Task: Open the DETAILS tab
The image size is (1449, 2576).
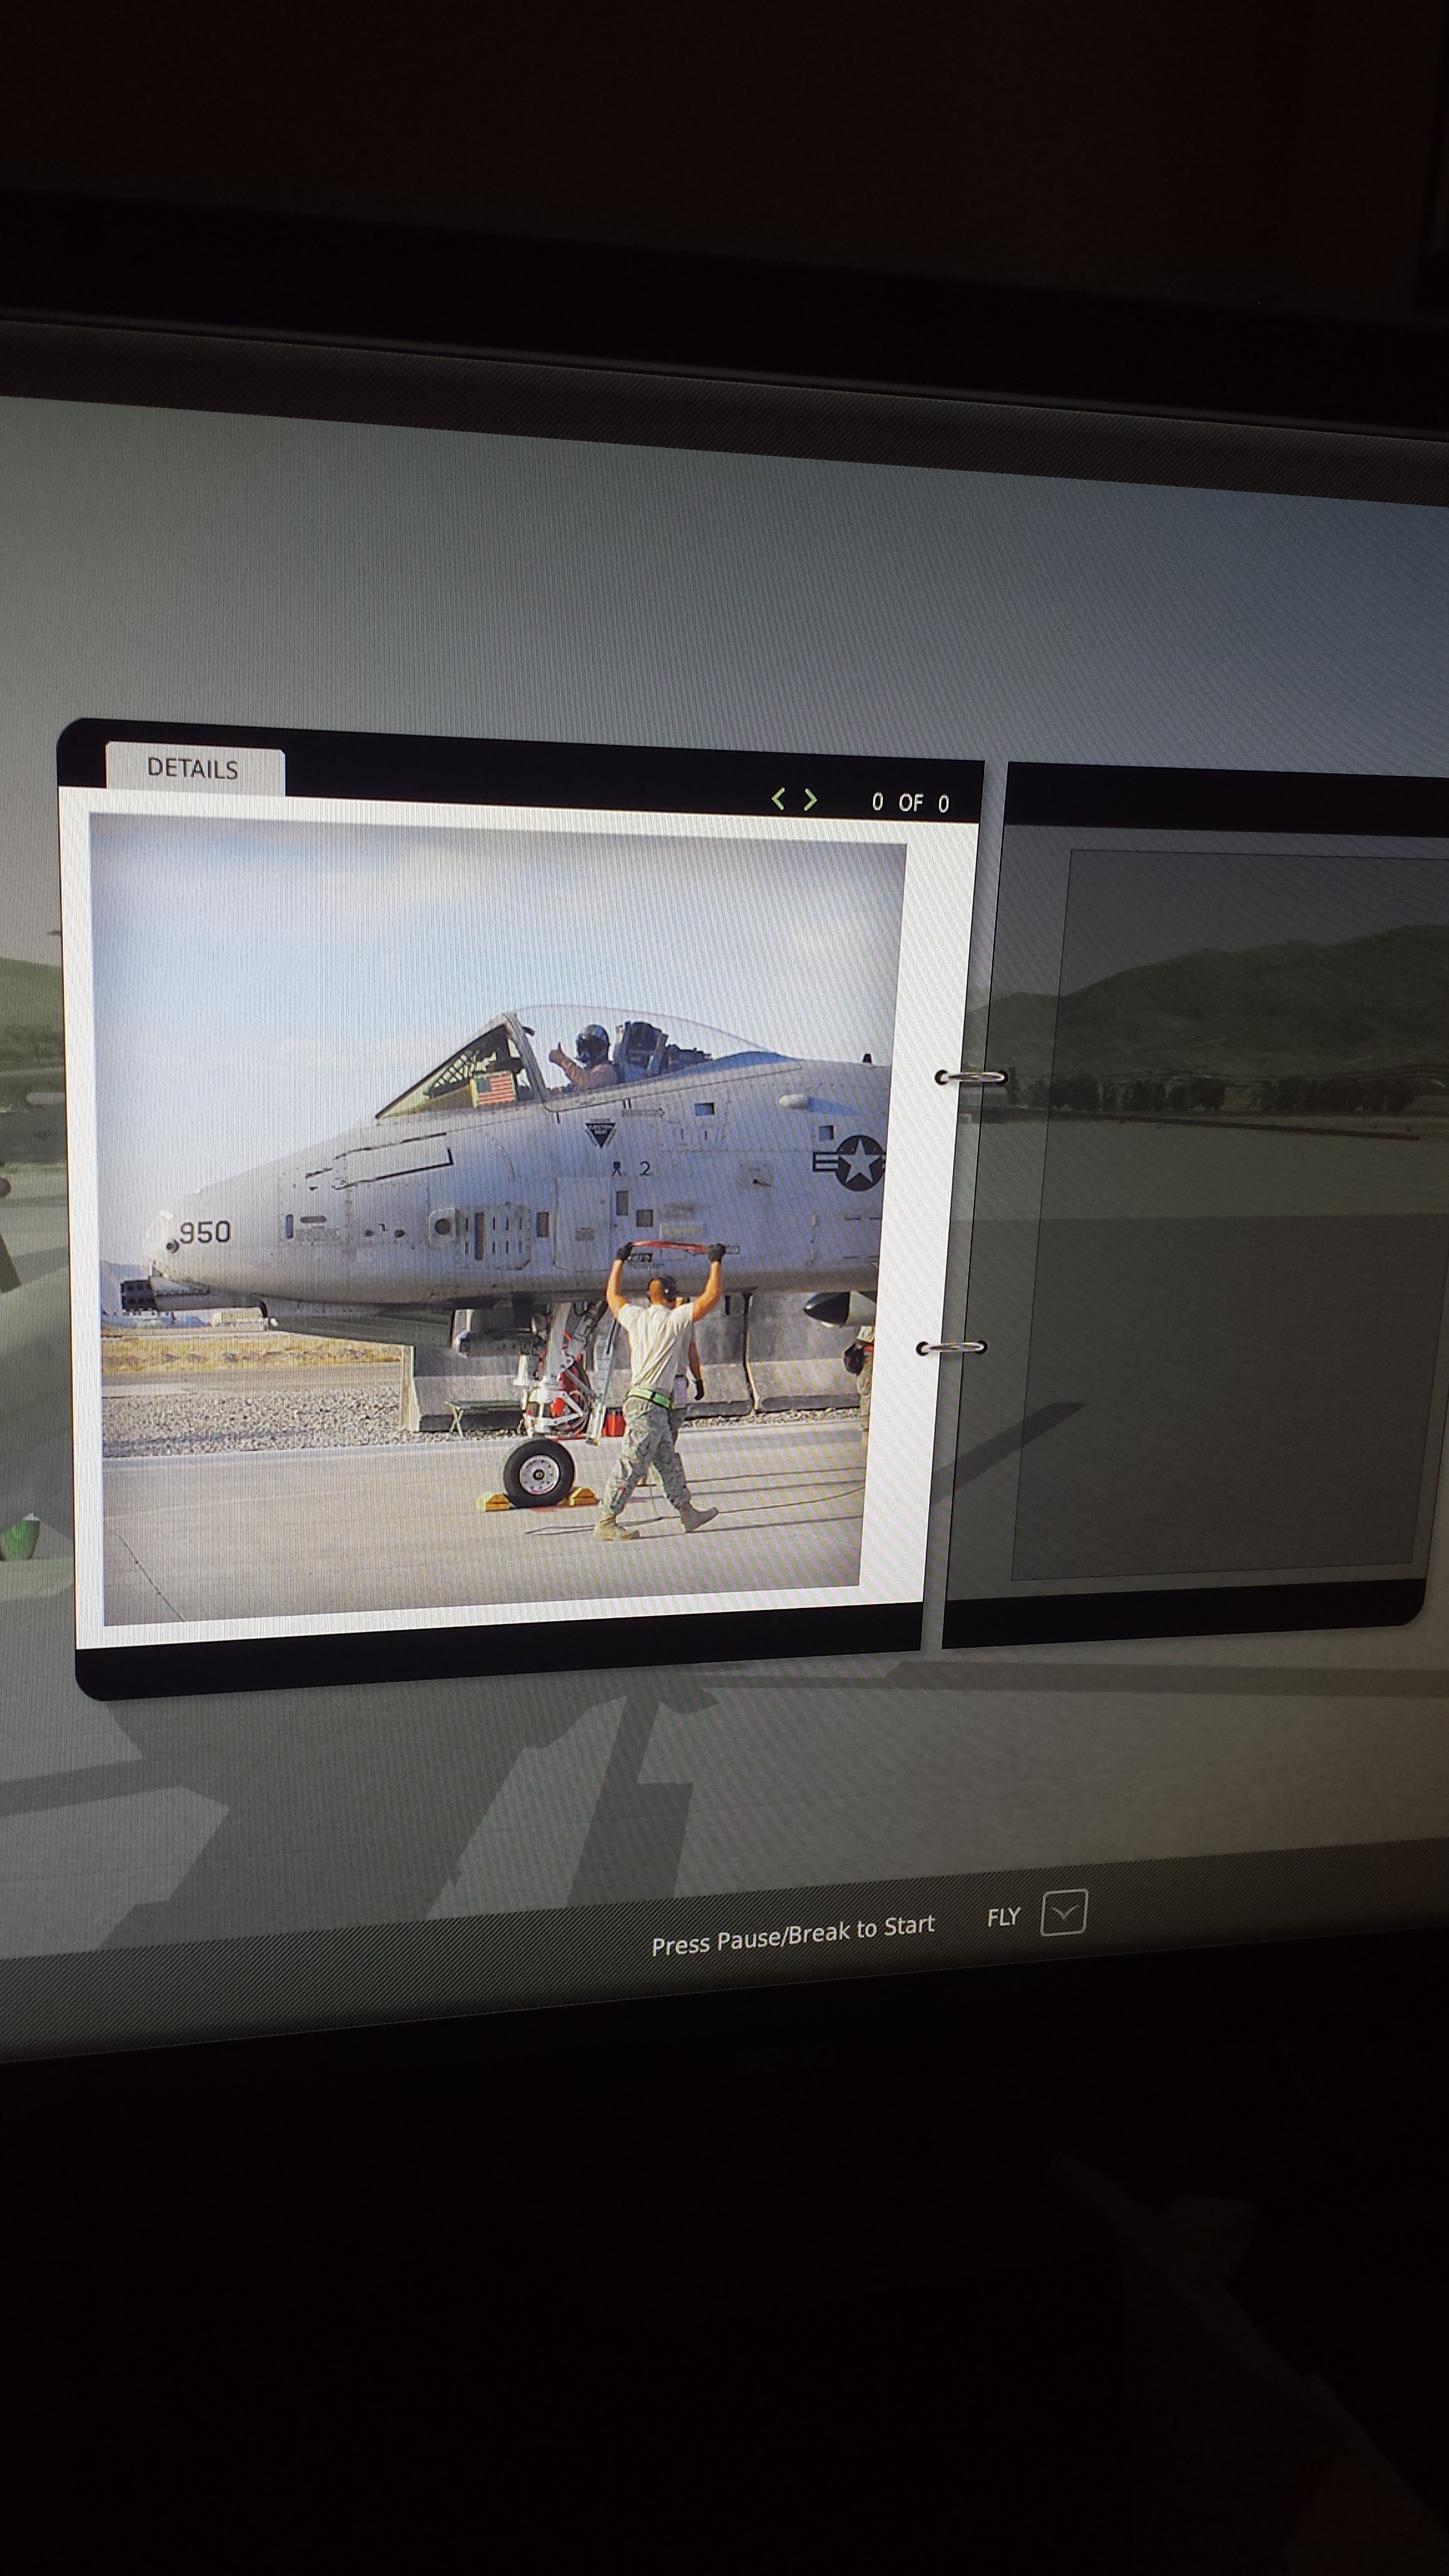Action: point(194,768)
